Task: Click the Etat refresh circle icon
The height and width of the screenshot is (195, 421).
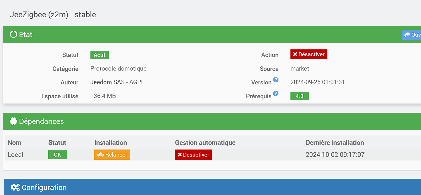Action: pyautogui.click(x=13, y=35)
